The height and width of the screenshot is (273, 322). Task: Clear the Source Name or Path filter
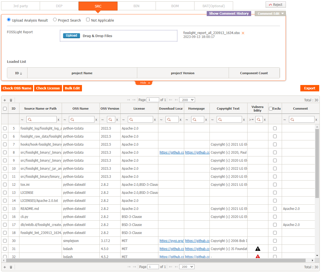[58, 120]
